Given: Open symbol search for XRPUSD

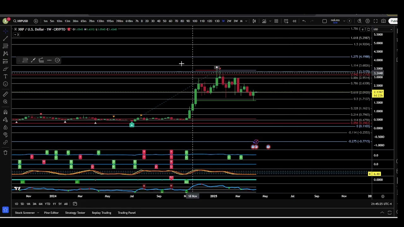Looking at the screenshot, I should pos(21,21).
